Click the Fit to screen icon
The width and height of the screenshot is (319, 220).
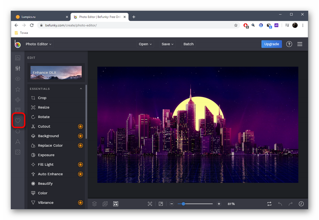tap(150, 204)
